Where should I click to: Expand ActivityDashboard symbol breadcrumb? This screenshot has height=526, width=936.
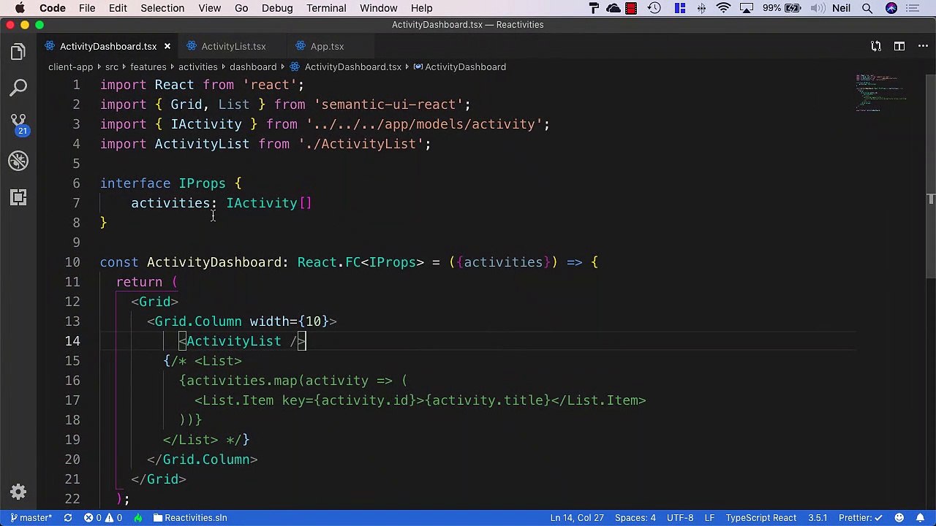[x=459, y=66]
